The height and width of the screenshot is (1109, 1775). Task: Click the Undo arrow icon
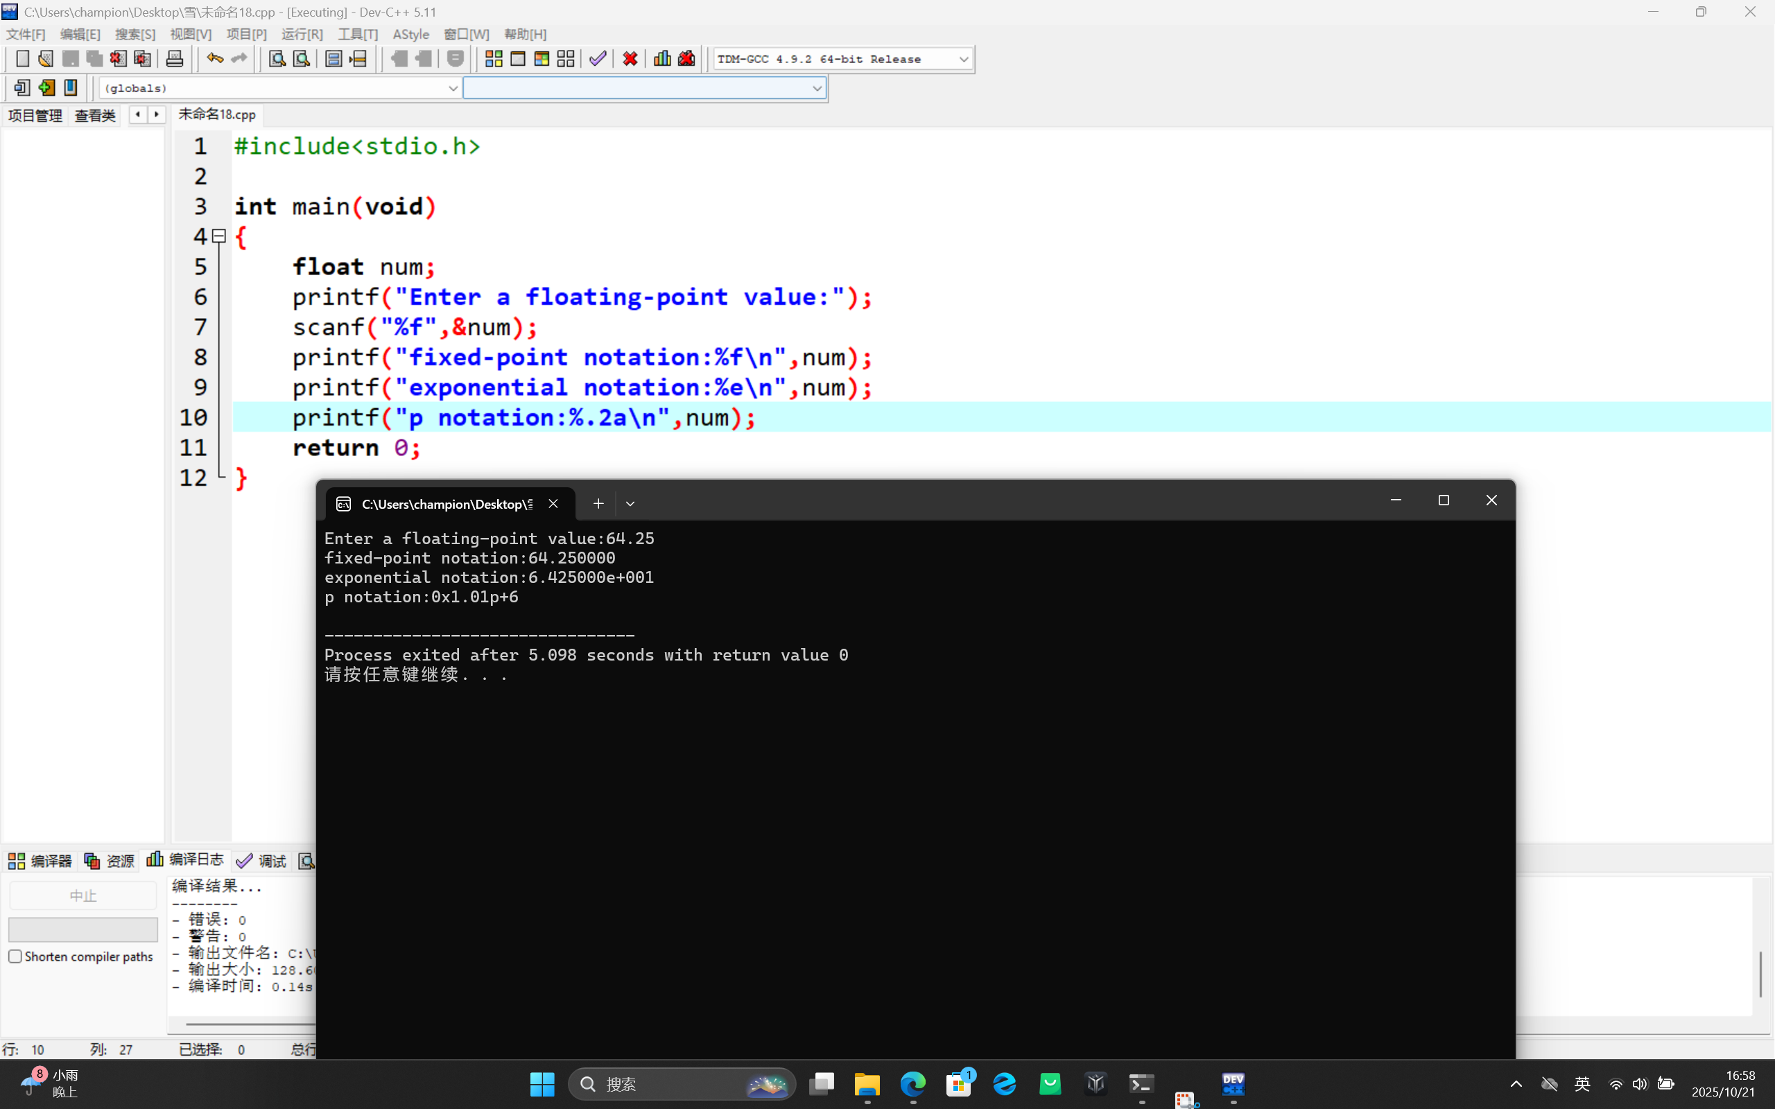pos(214,59)
